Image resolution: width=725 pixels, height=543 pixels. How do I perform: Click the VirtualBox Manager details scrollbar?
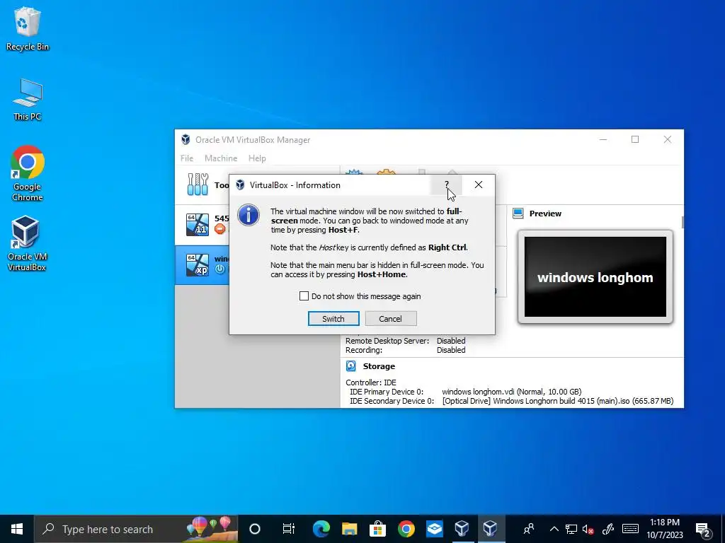[682, 222]
